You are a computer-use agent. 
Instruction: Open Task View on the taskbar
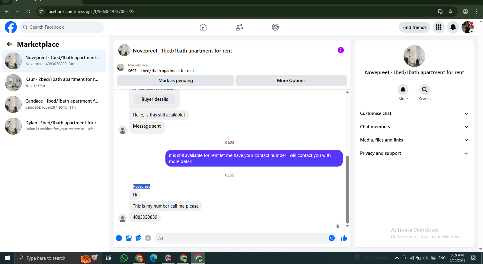(x=109, y=258)
